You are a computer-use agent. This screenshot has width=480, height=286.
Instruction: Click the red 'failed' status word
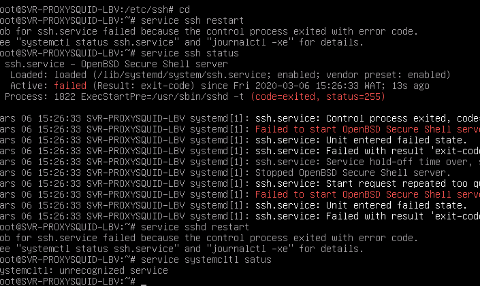pyautogui.click(x=70, y=86)
